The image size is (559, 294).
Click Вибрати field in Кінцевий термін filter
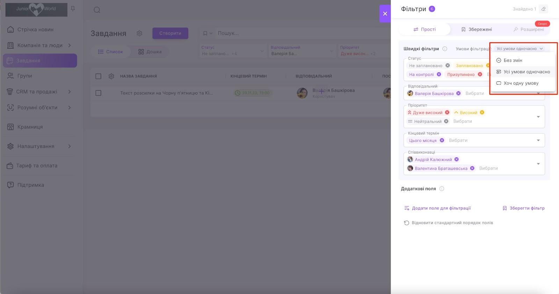tap(458, 140)
